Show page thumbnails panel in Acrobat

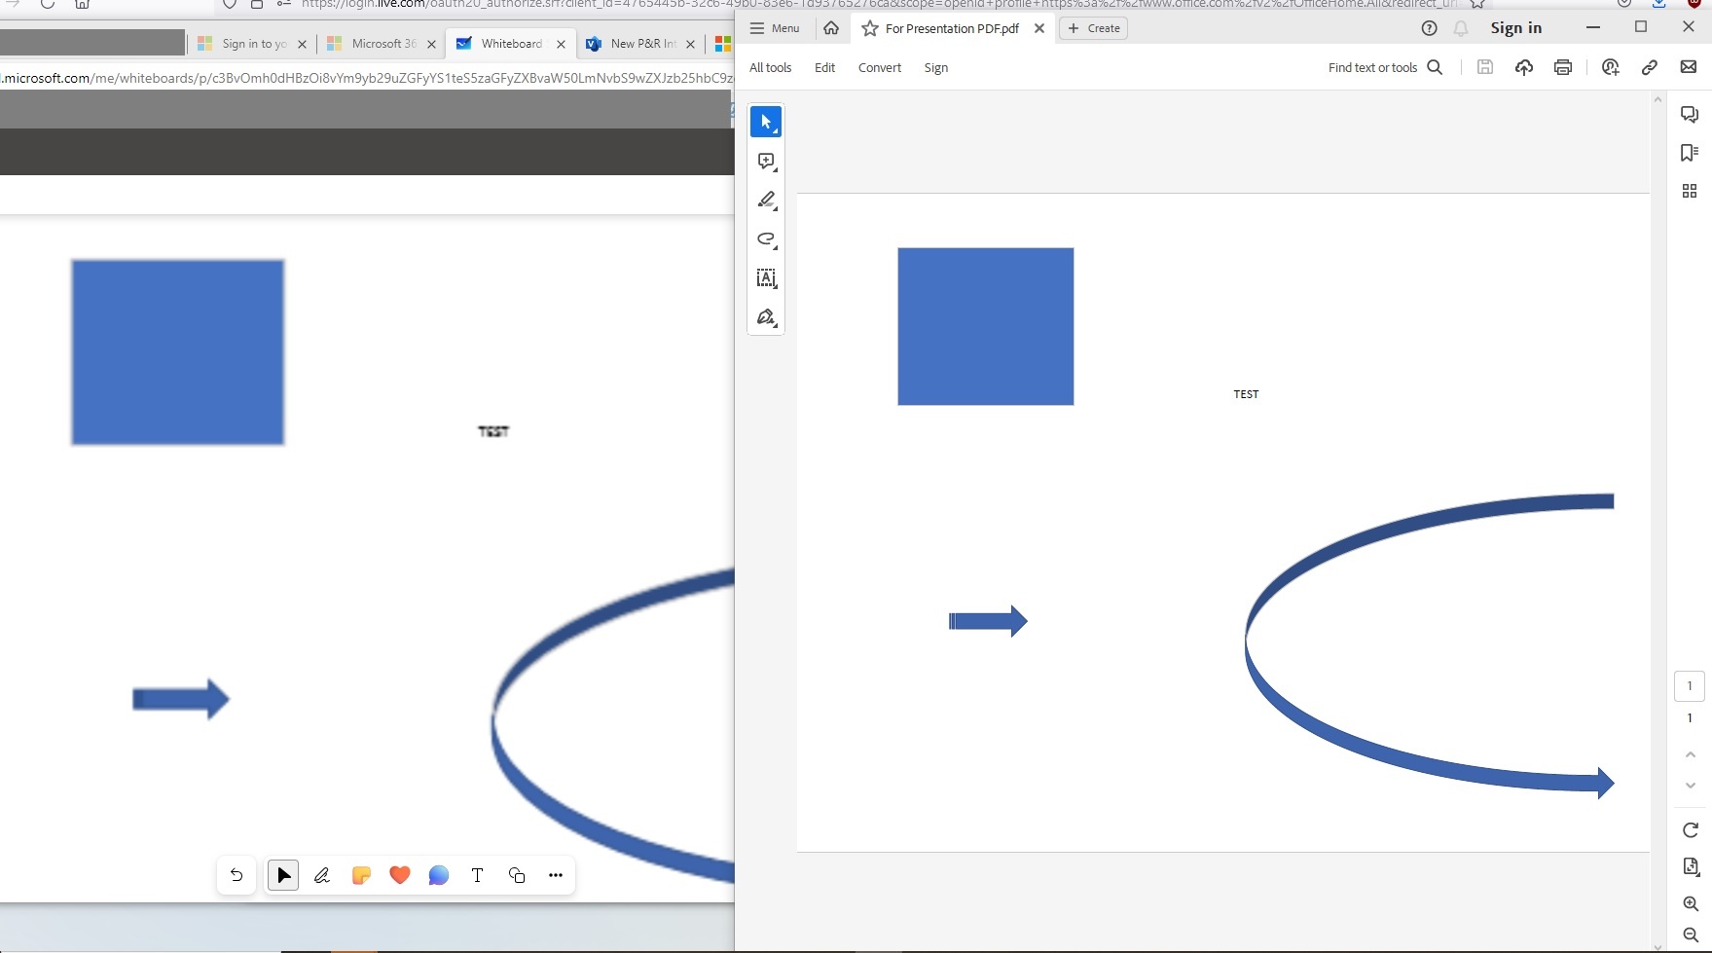[x=1690, y=191]
